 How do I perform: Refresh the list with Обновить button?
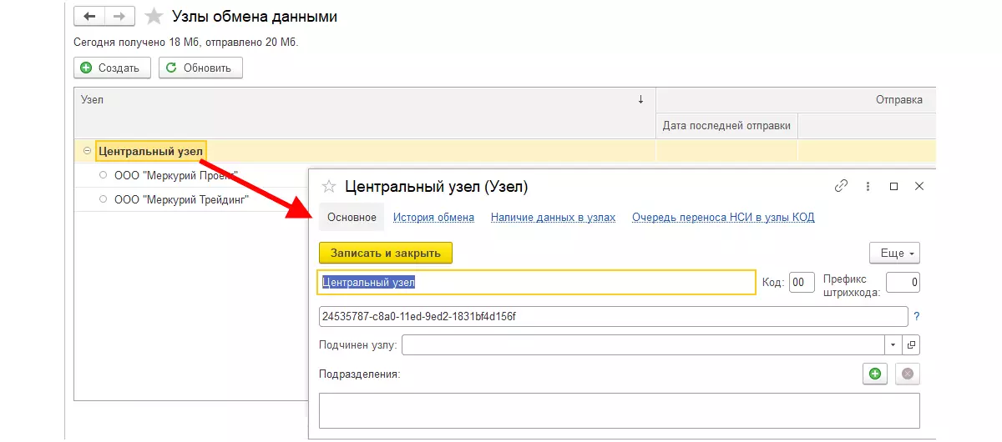pos(200,68)
